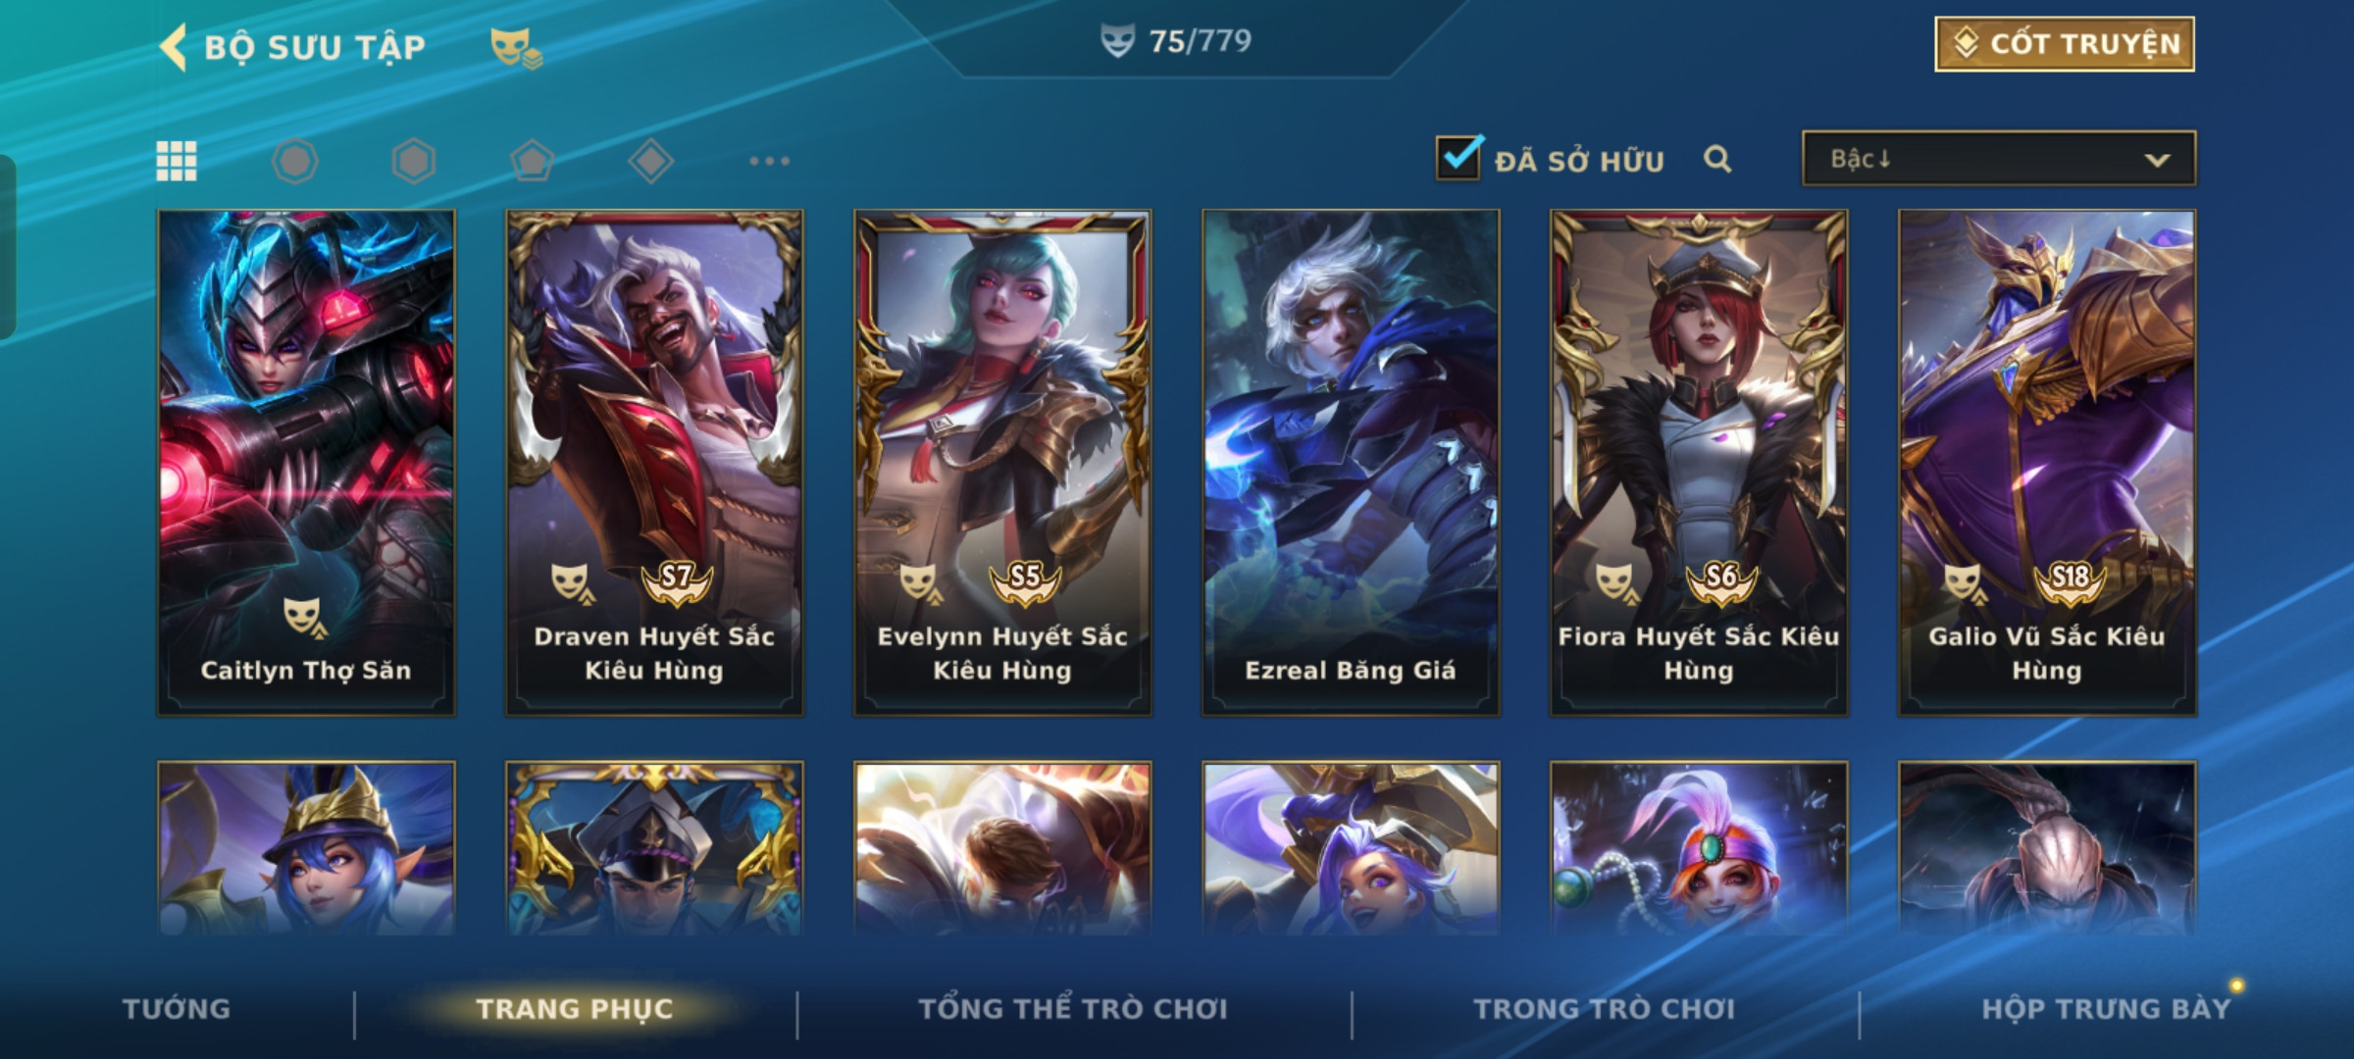Screen dimensions: 2354x1059
Task: Select the all-skins grid filter icon
Action: click(177, 161)
